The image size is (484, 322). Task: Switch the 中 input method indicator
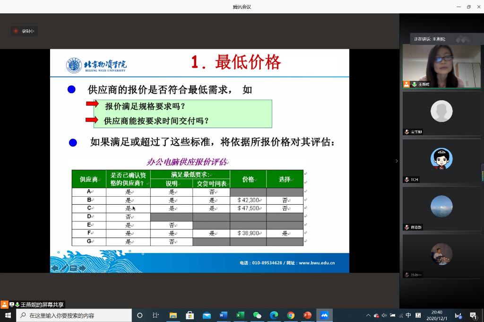pyautogui.click(x=408, y=315)
